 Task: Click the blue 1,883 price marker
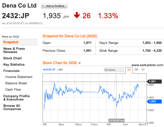pyautogui.click(x=154, y=101)
